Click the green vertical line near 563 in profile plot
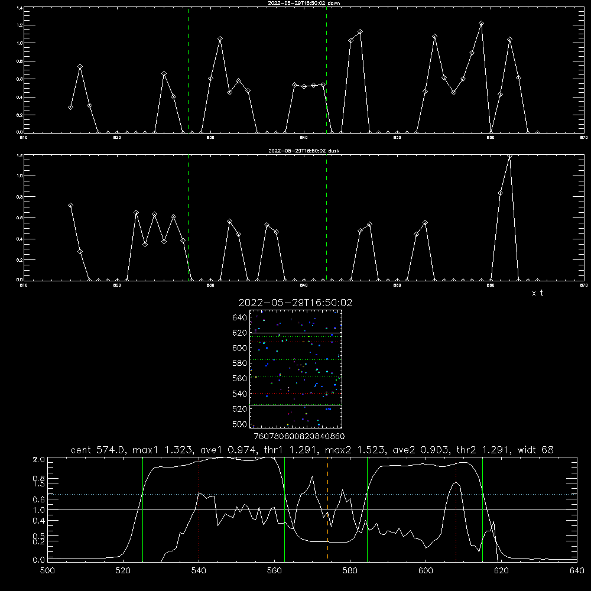 point(284,509)
